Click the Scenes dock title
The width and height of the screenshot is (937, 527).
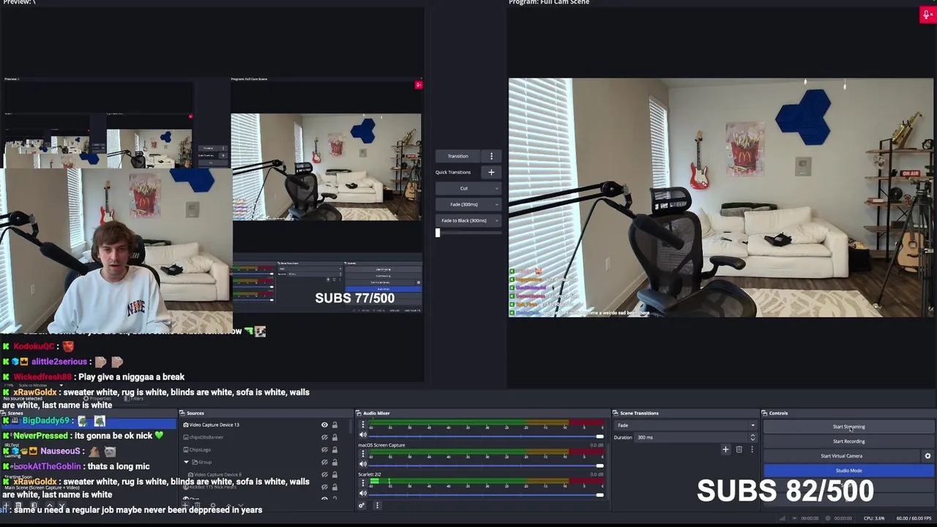[x=15, y=413]
